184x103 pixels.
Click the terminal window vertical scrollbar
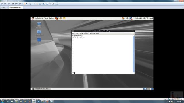tap(134, 54)
